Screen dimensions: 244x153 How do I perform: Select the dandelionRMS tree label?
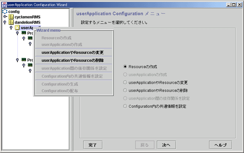(28, 22)
